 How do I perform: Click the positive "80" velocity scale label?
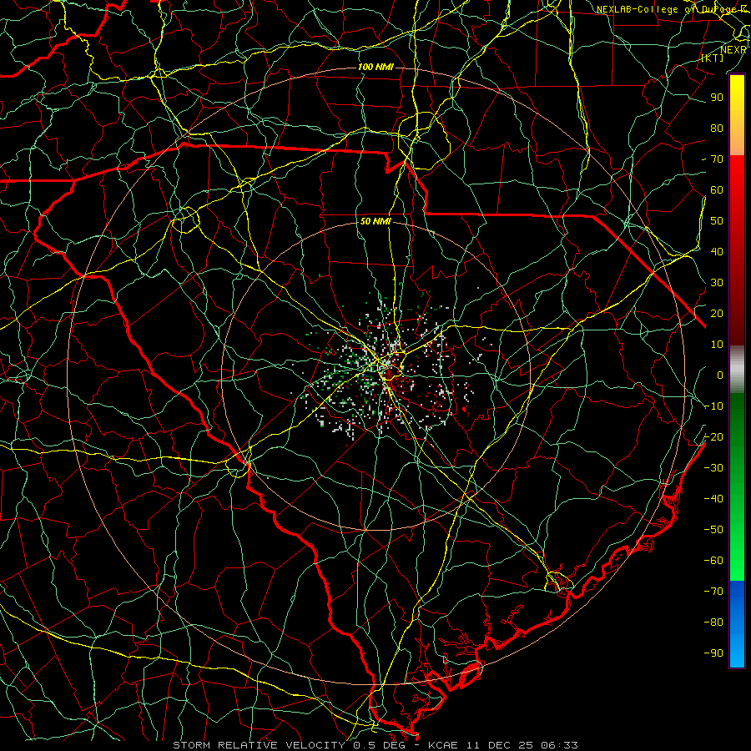click(717, 128)
